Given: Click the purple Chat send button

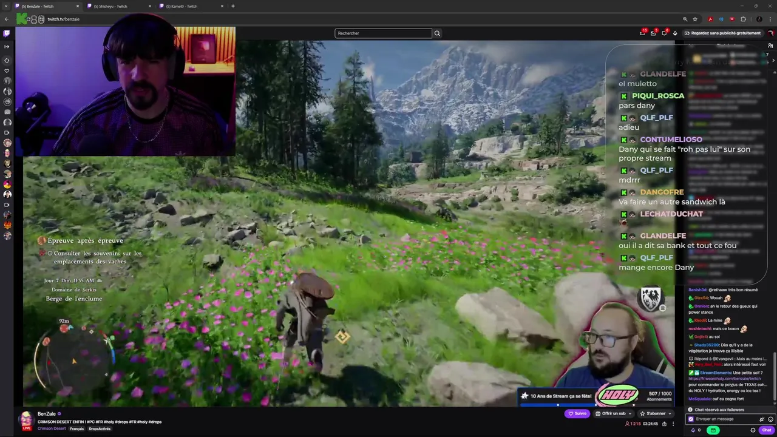Looking at the screenshot, I should click(767, 430).
